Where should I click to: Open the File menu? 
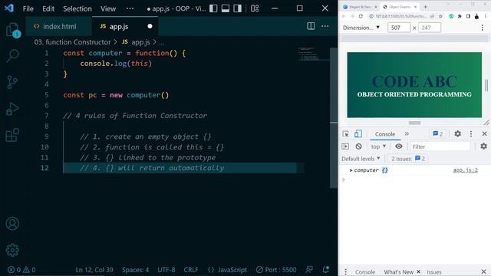[x=28, y=8]
